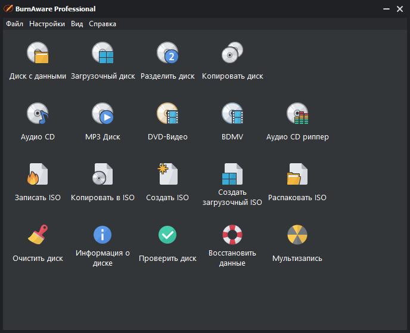This screenshot has width=410, height=333.
Task: Open the Диск с данными icon
Action: click(38, 54)
